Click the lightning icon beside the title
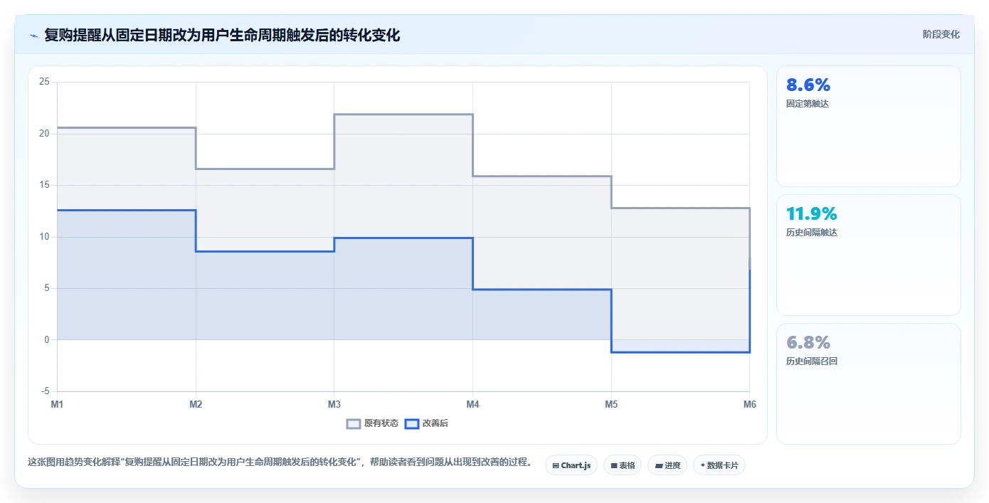 (33, 35)
